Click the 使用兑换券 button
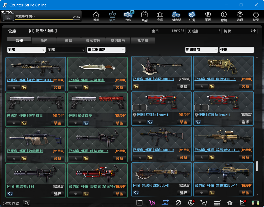 [x=43, y=31]
